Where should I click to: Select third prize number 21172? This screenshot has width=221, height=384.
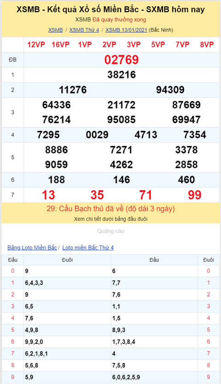coord(122,105)
